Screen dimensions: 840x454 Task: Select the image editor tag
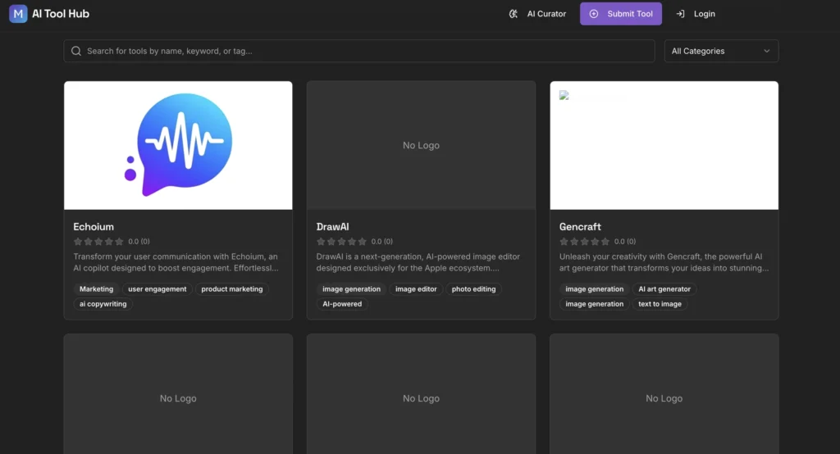(x=416, y=289)
